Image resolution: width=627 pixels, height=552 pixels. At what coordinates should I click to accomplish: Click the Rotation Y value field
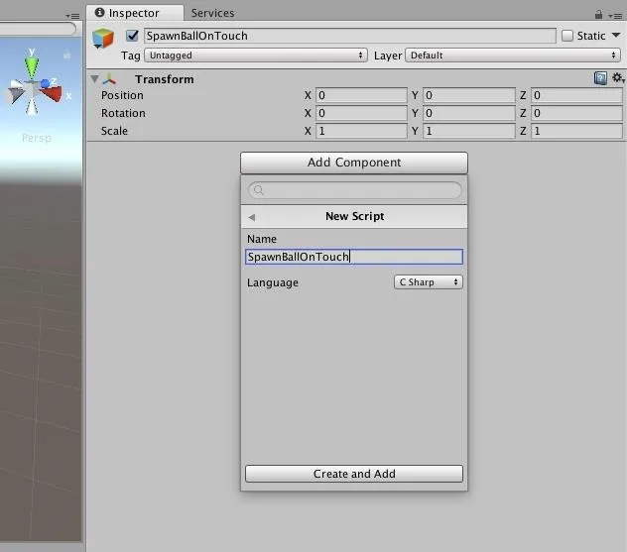click(x=469, y=113)
